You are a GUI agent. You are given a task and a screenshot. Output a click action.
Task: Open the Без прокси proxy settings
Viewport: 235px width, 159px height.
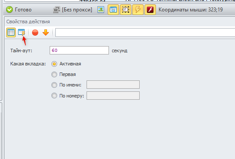point(72,10)
